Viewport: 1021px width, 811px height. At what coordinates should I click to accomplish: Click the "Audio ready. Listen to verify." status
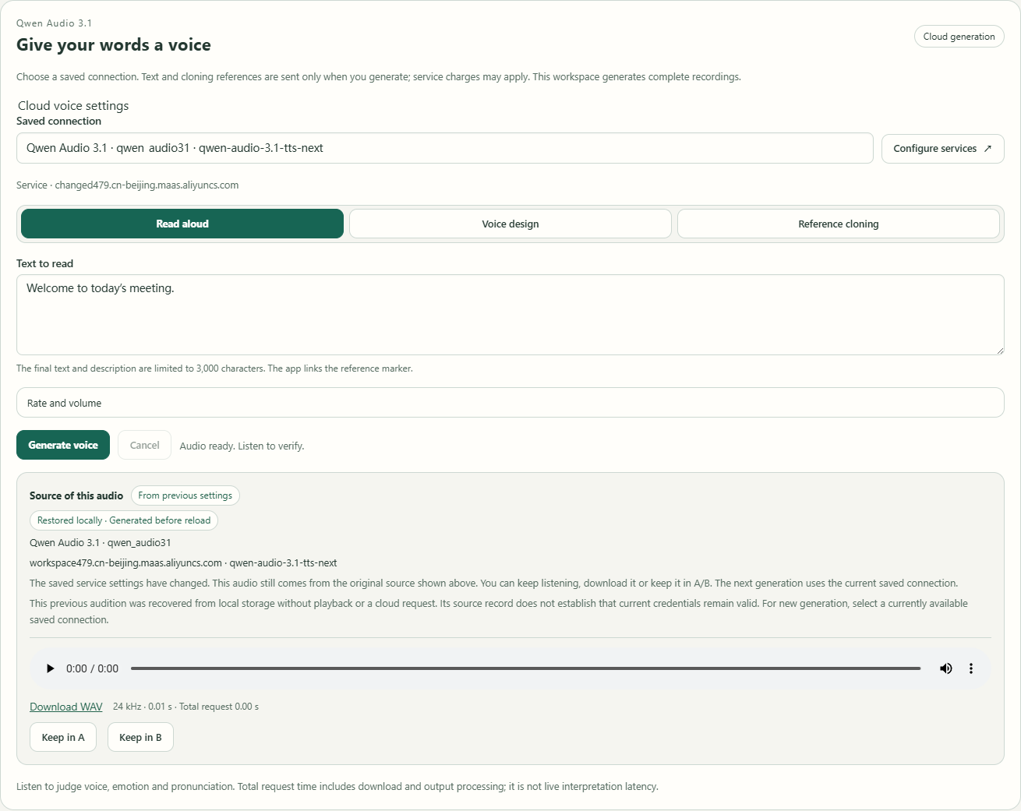point(242,446)
